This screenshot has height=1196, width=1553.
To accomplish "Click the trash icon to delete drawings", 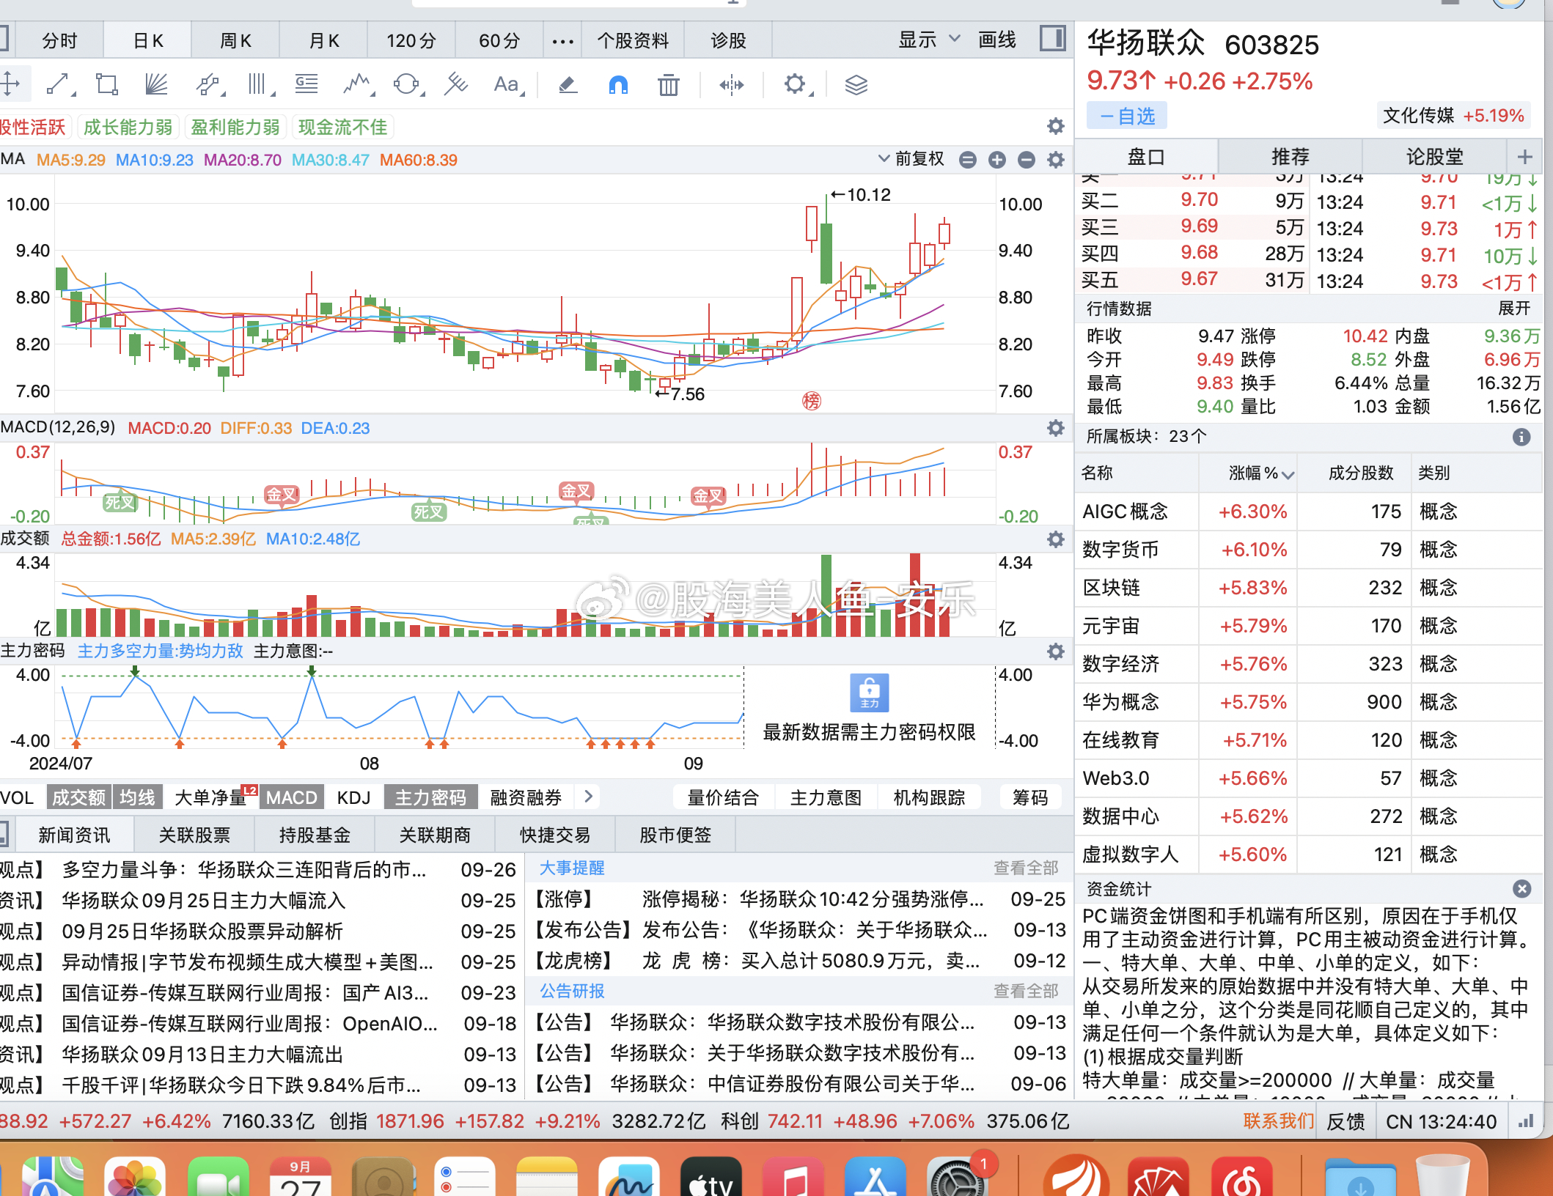I will point(668,85).
